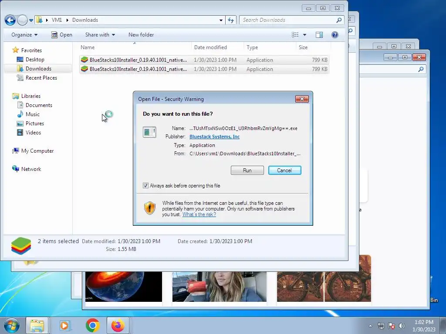Show the preview pane
Image resolution: width=446 pixels, height=334 pixels.
pyautogui.click(x=319, y=35)
